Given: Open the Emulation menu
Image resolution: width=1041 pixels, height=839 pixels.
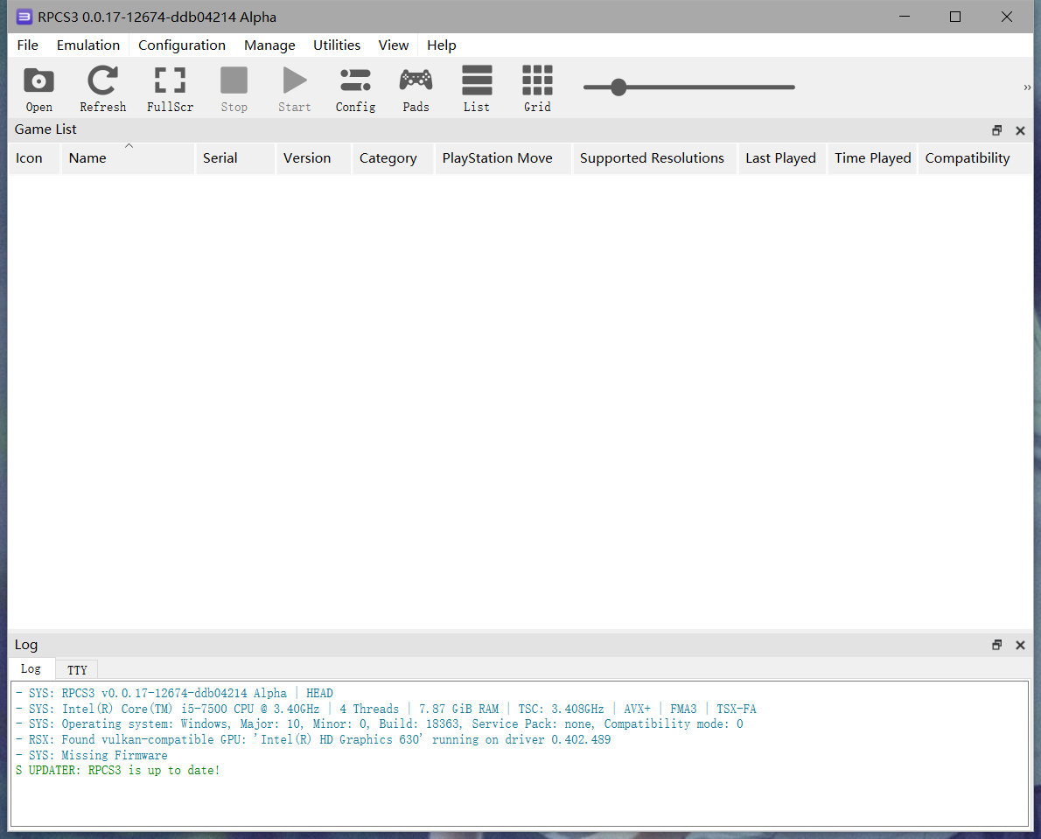Looking at the screenshot, I should point(88,45).
